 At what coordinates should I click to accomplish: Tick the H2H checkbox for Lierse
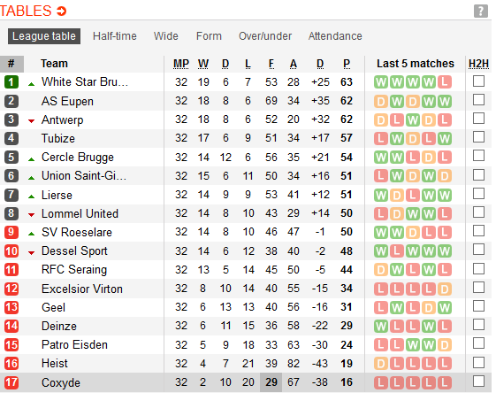point(478,194)
